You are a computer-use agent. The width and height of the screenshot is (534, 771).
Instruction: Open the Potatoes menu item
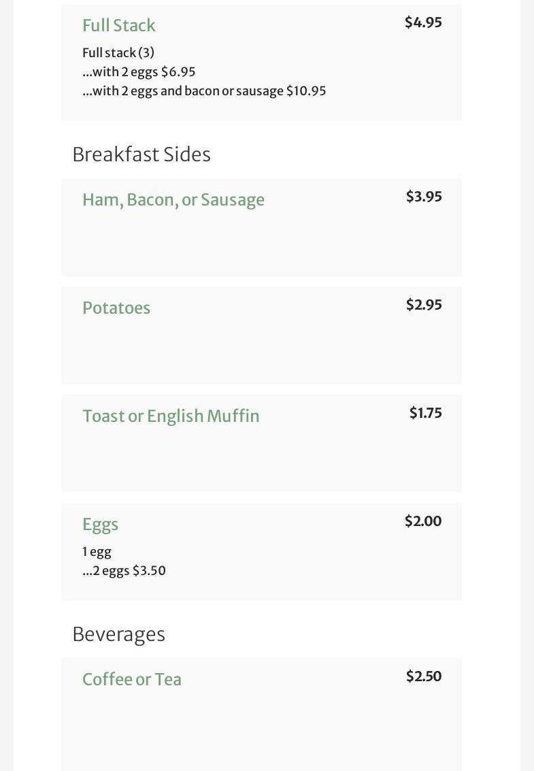116,308
